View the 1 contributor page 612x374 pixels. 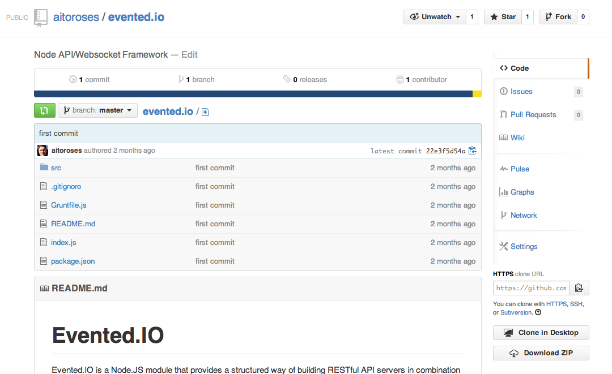click(421, 79)
